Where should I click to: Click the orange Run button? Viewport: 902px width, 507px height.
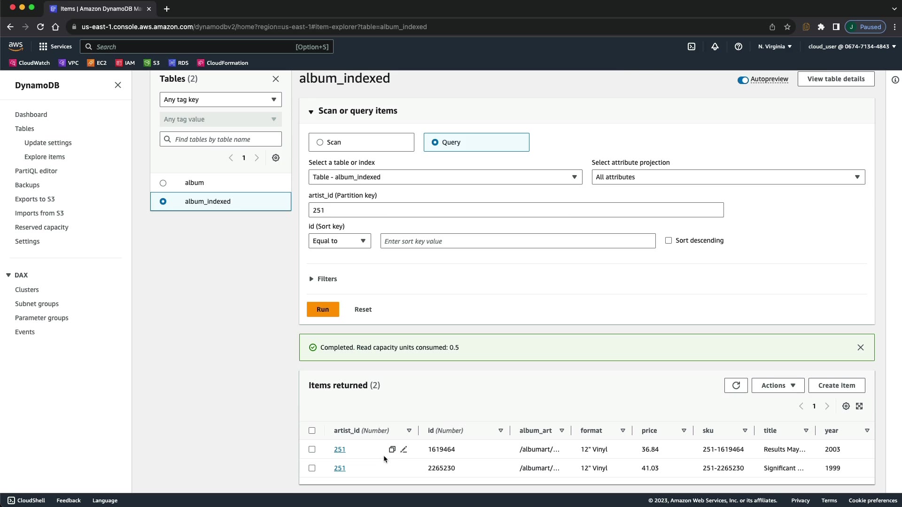323,309
